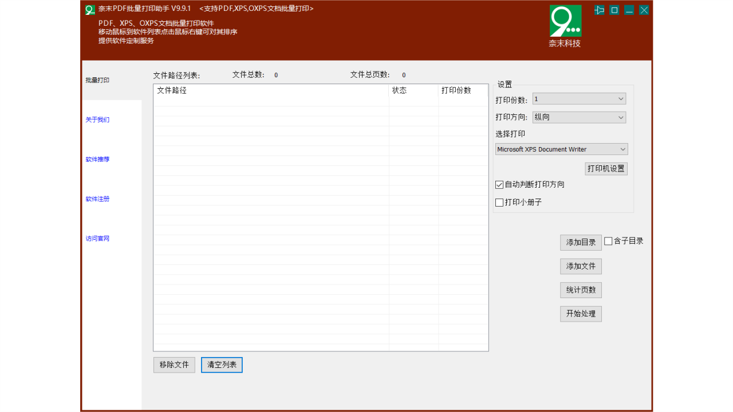733x412 pixels.
Task: Click the 开始处理 button
Action: [581, 314]
